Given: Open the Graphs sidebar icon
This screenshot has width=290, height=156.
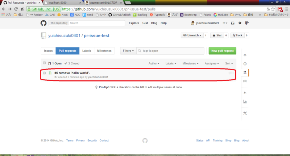Looking at the screenshot, I should 245,102.
